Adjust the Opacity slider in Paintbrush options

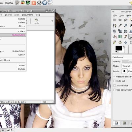(127, 61)
